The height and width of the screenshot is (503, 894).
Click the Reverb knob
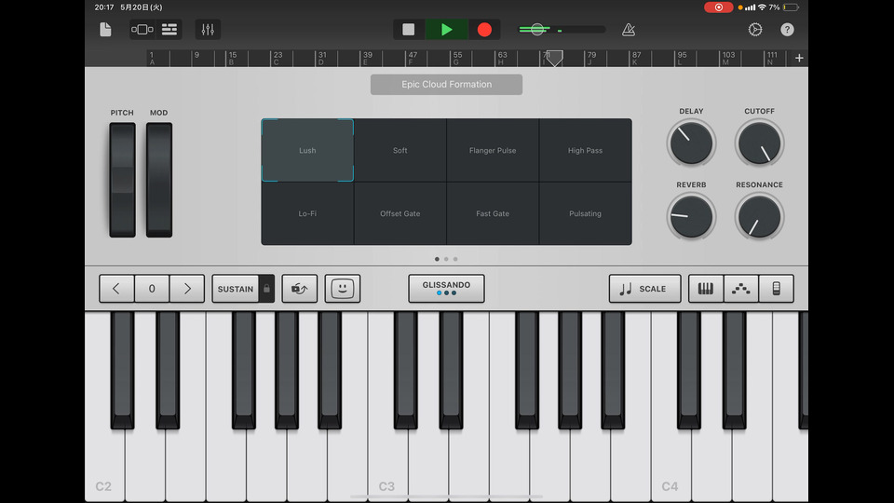691,217
